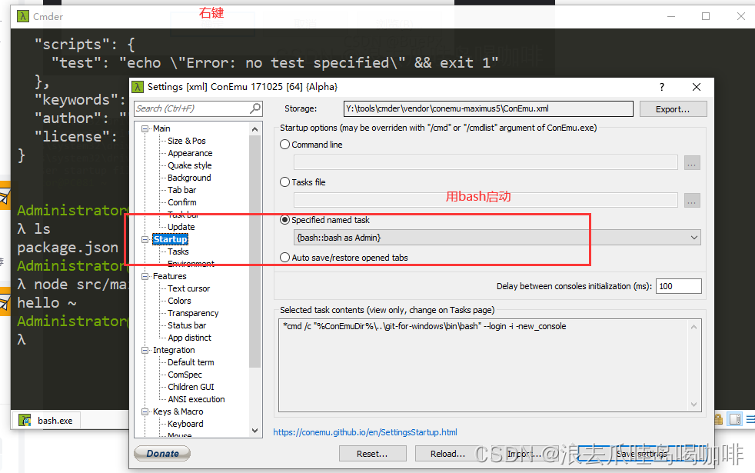Screen dimensions: 755x473
Task: Select Auto save/restore opened tabs option
Action: click(285, 258)
